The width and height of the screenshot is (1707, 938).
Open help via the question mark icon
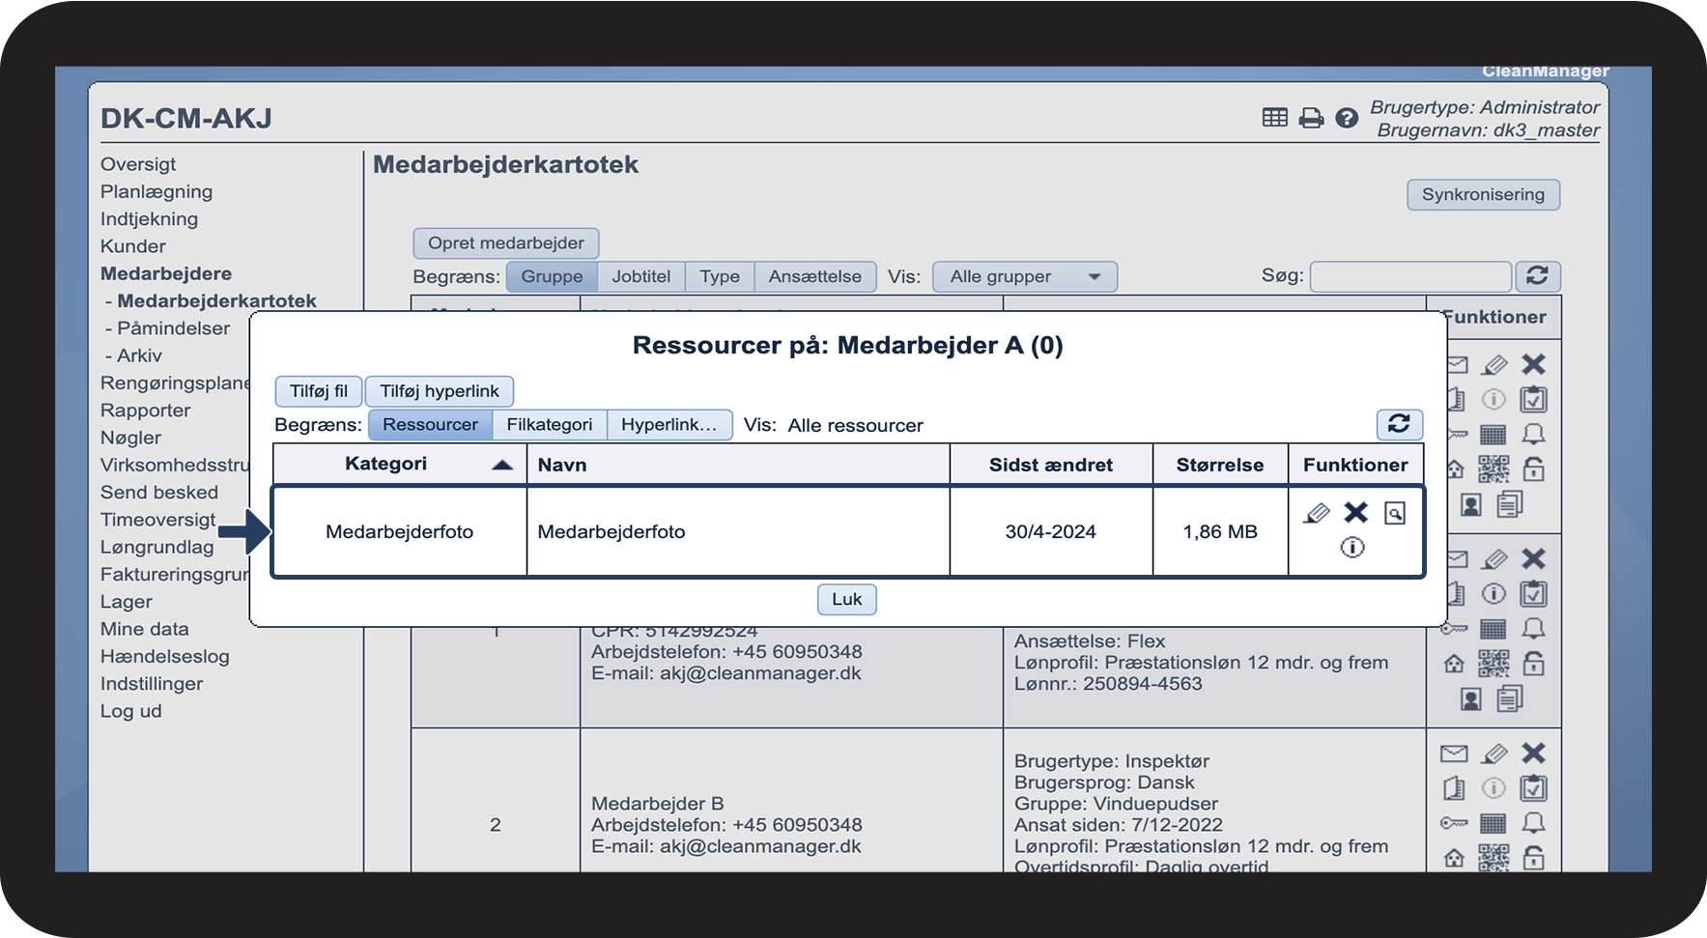1347,118
